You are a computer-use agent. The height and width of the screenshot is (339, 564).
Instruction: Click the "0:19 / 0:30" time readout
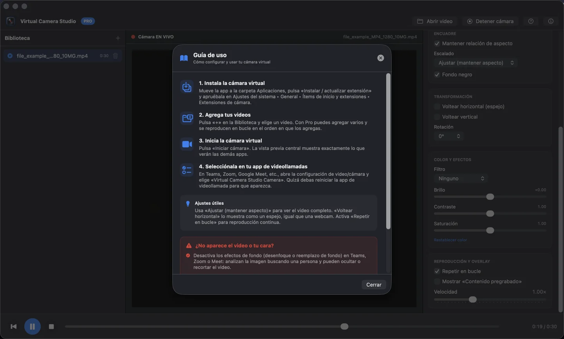[544, 326]
